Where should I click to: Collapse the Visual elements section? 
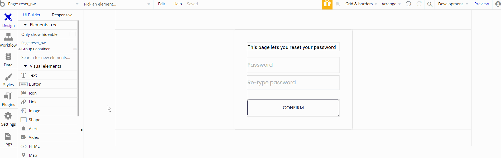click(25, 66)
